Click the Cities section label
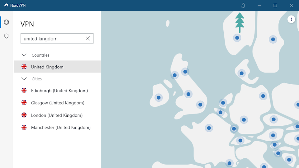Screen dimensions: 299x168 click(x=37, y=79)
